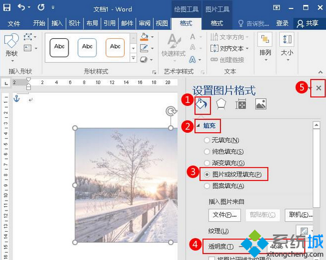This screenshot has width=326, height=260.
Task: Switch to the 布局 ribbon tab
Action: (x=92, y=23)
